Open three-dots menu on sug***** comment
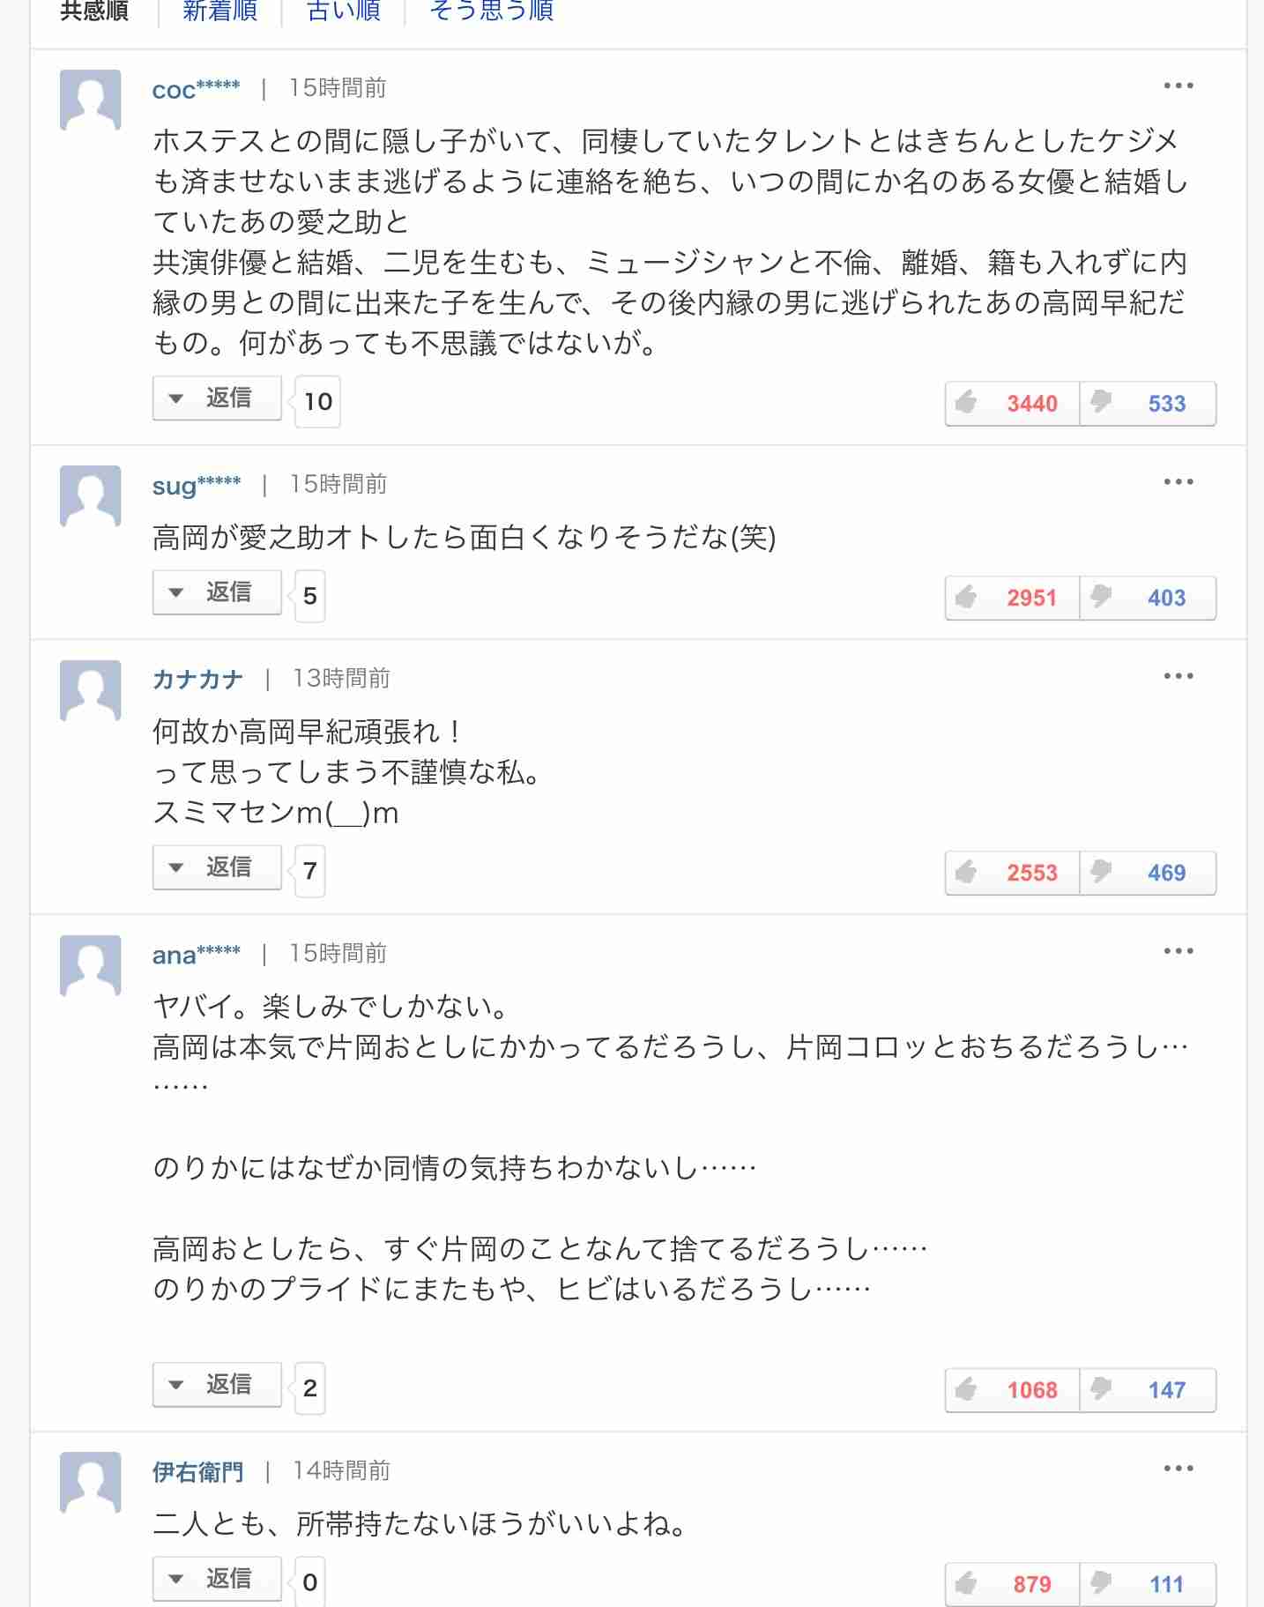The width and height of the screenshot is (1264, 1607). pos(1178,482)
